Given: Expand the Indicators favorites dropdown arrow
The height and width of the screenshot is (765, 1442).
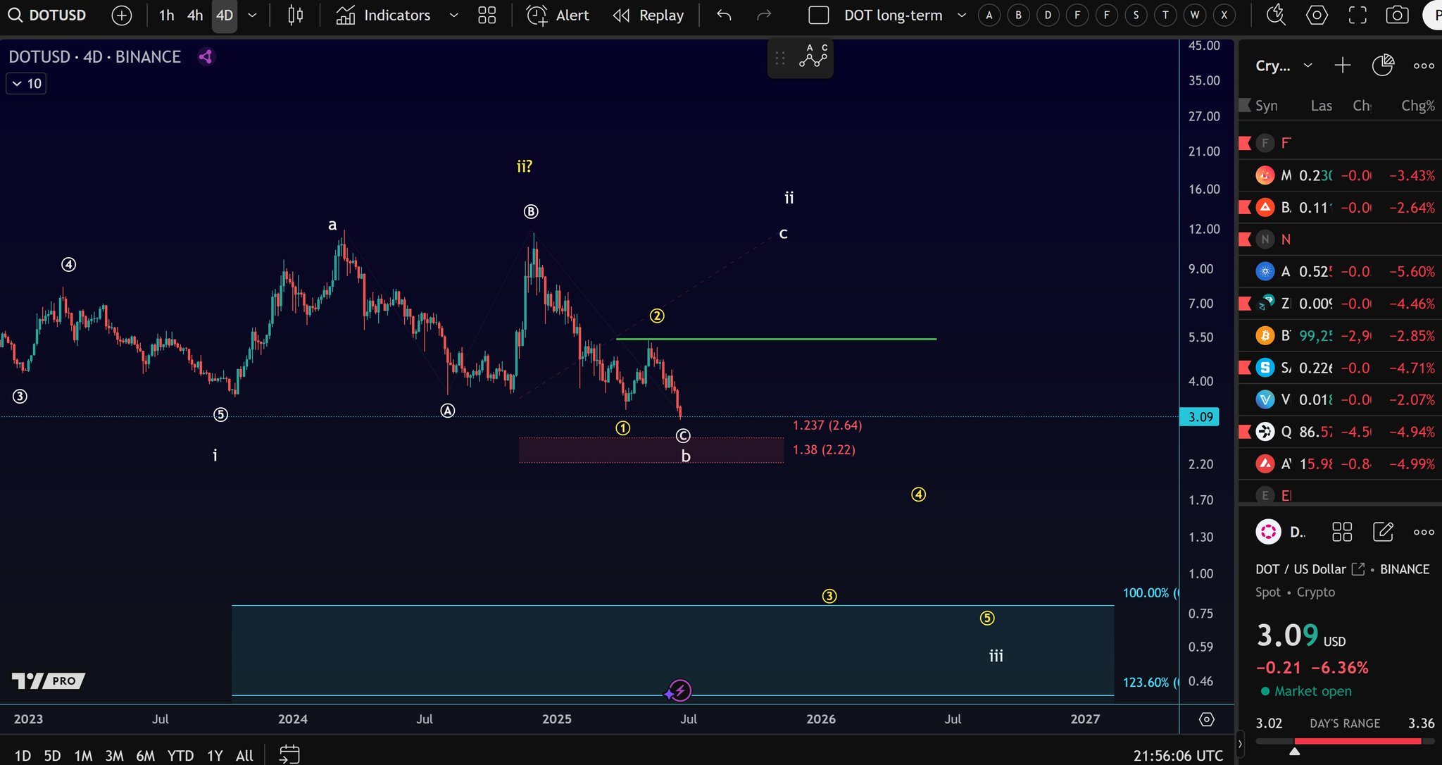Looking at the screenshot, I should click(x=454, y=15).
